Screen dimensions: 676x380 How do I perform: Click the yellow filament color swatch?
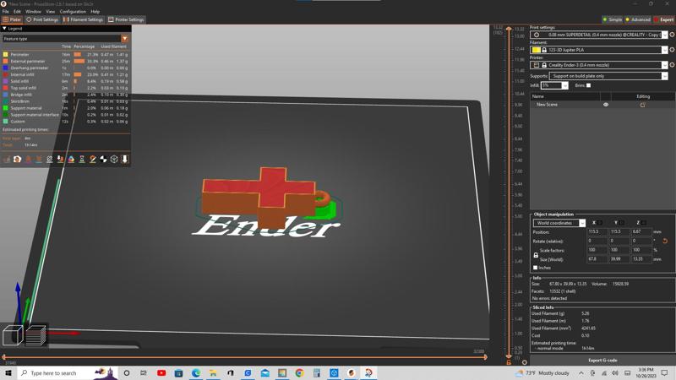click(536, 50)
